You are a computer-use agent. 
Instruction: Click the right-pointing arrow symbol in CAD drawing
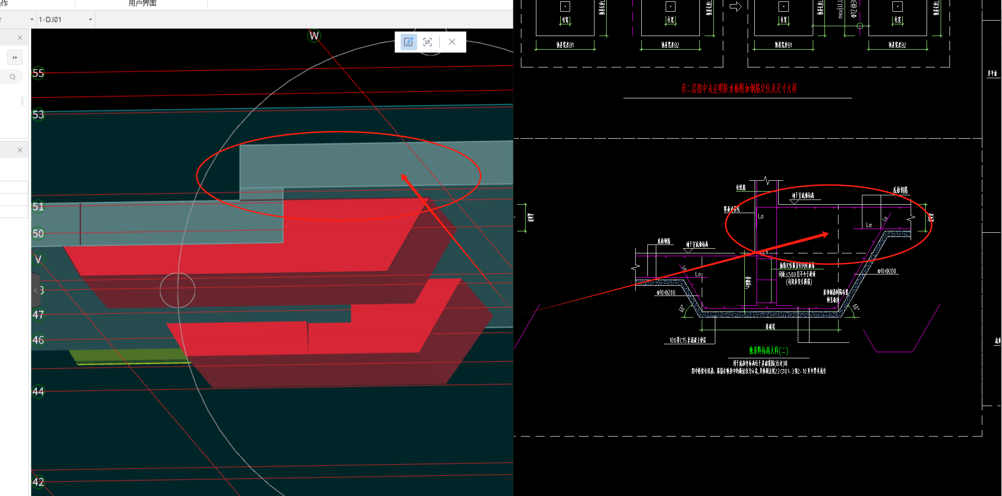735,7
